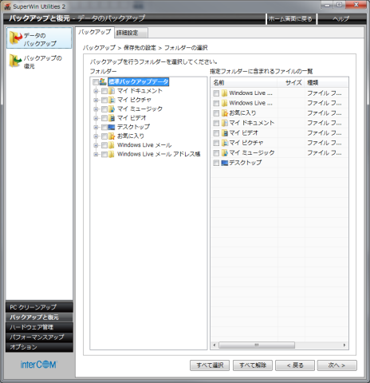Check the マイ ドキュメント tree checkbox
Screen dimensions: 370x383
click(104, 91)
